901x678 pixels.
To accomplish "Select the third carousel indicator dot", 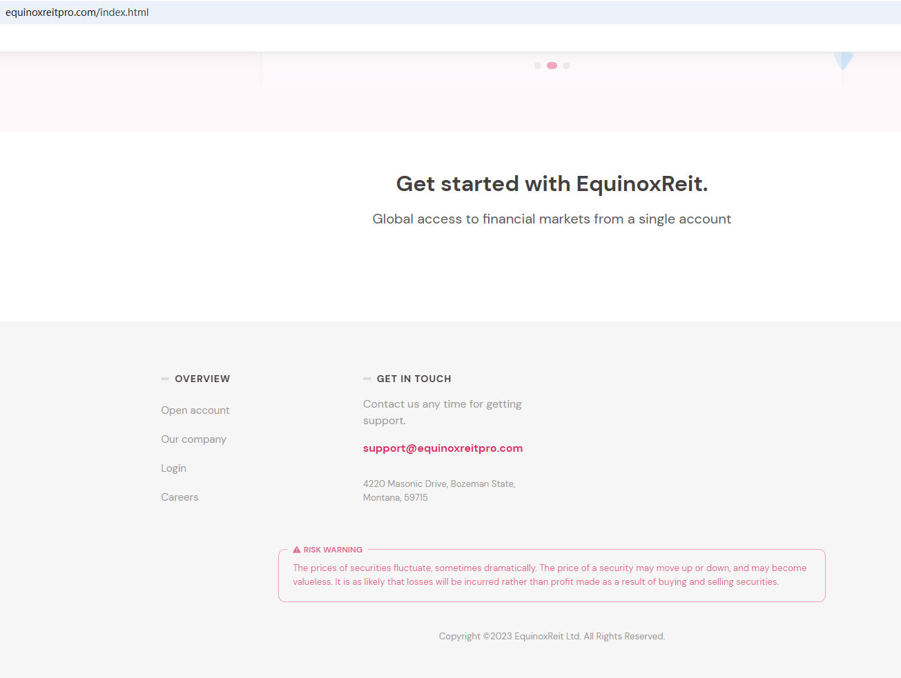I will [566, 66].
